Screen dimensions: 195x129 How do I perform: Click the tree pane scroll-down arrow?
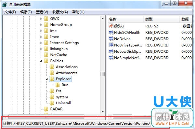pyautogui.click(x=103, y=111)
